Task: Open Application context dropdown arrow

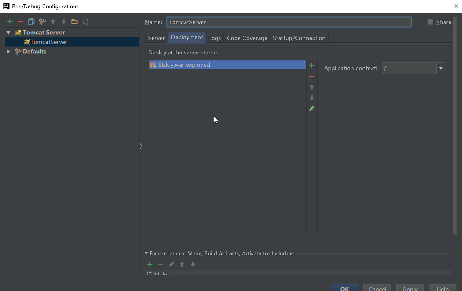Action: pos(441,69)
